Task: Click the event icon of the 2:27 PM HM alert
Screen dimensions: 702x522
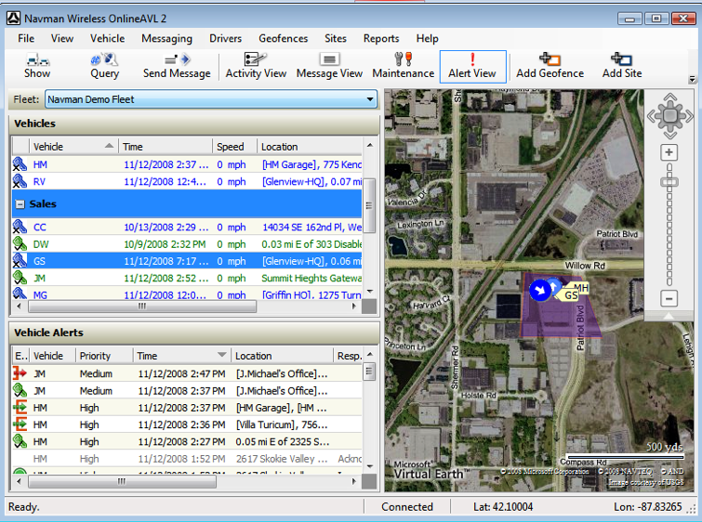Action: 20,441
